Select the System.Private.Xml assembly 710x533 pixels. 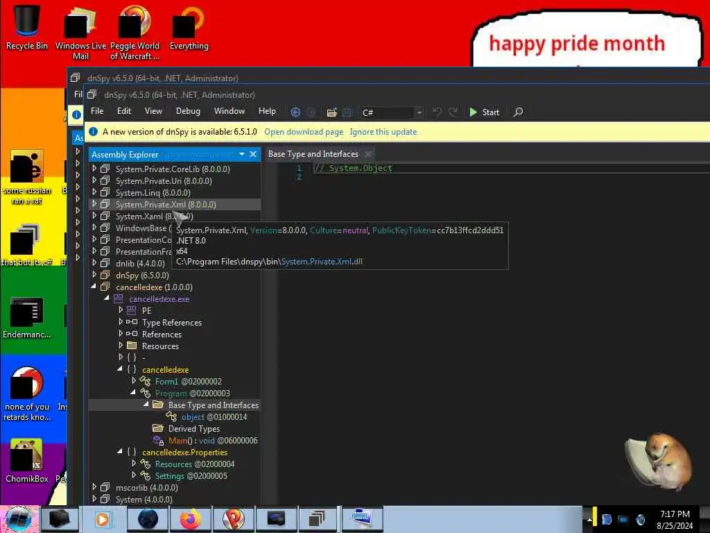166,205
